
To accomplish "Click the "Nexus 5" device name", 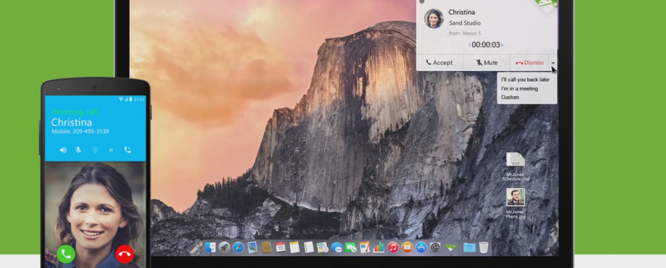I will click(x=472, y=33).
